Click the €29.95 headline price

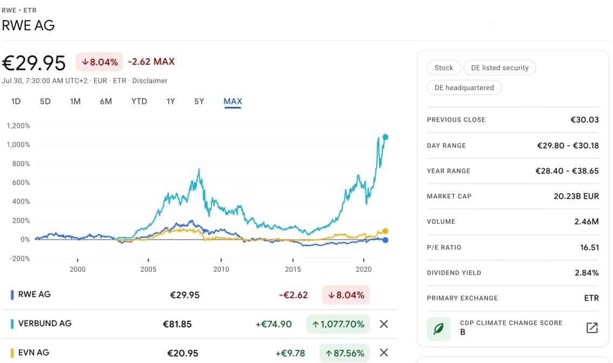point(34,63)
